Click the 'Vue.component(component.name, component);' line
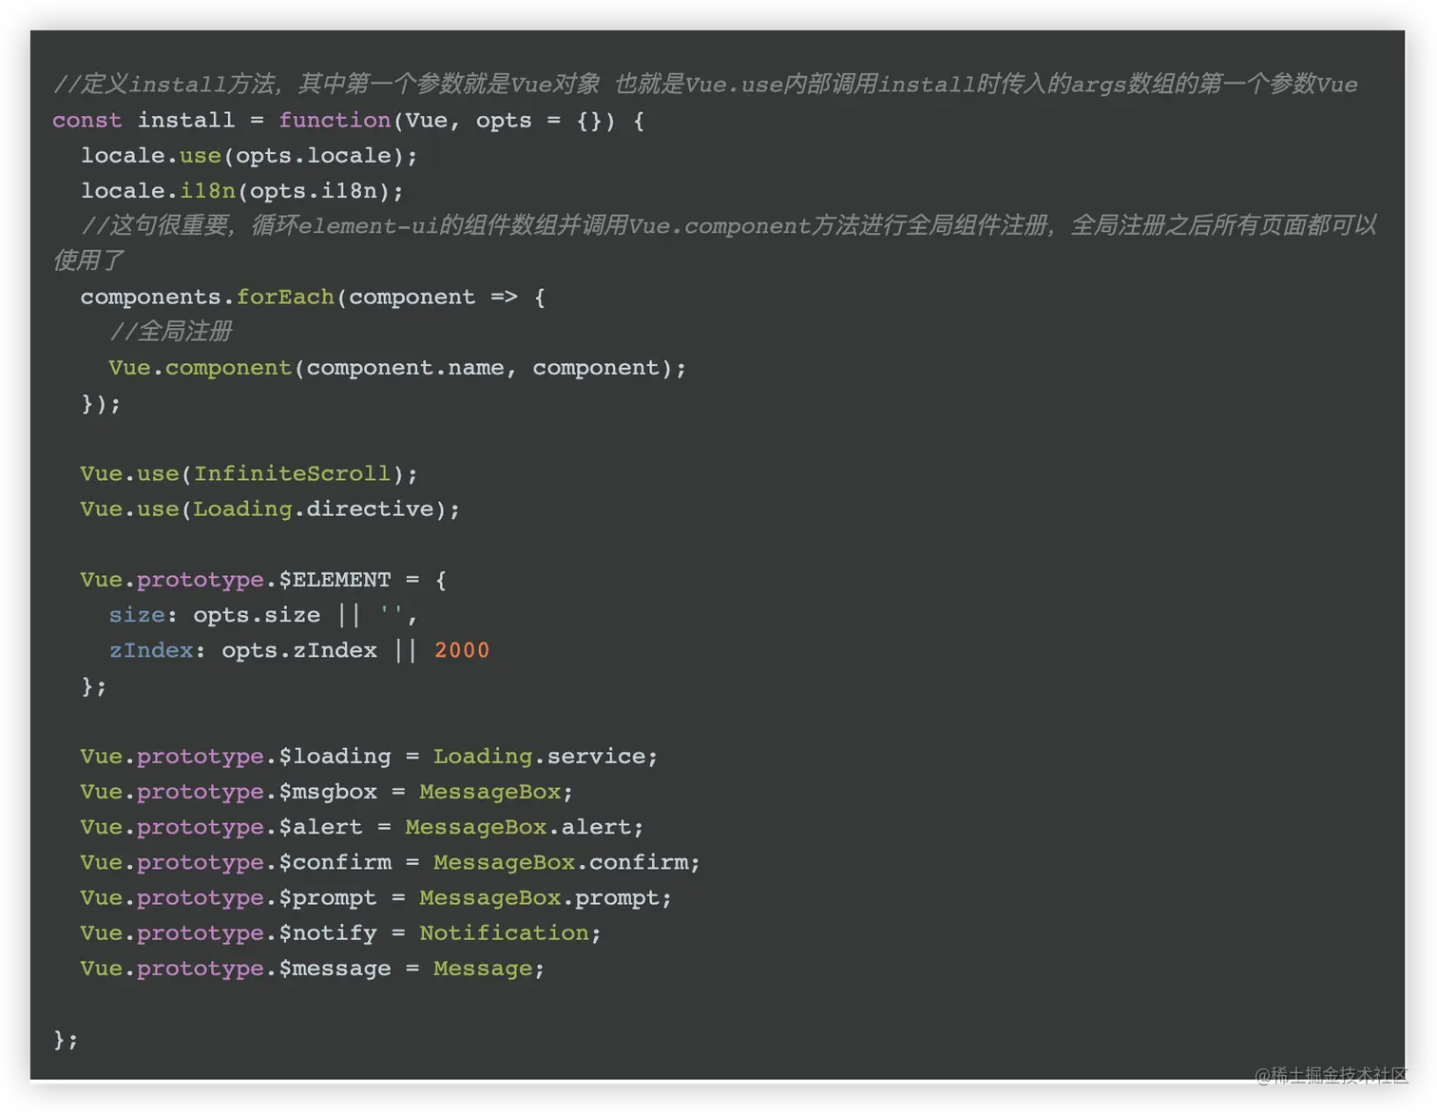Screen dimensions: 1437x1114 point(397,368)
